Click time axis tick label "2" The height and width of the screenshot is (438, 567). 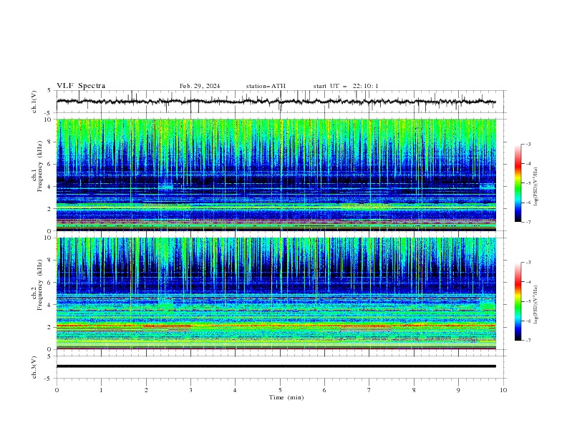146,390
